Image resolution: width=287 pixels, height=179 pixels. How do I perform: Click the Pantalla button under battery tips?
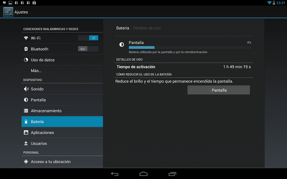click(x=219, y=90)
